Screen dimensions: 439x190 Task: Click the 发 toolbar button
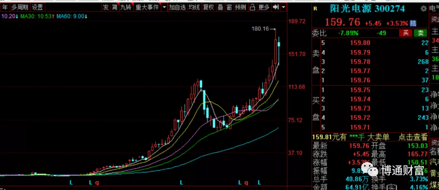[106, 7]
